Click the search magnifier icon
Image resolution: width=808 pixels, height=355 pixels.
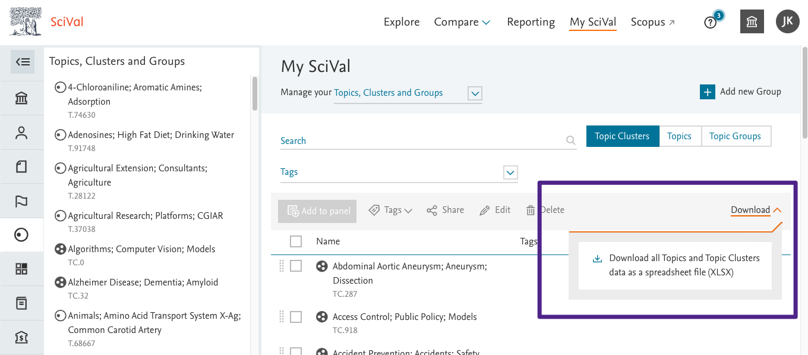[570, 141]
